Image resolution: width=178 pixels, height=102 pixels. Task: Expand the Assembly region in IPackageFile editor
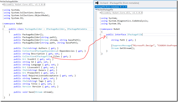pos(100,13)
